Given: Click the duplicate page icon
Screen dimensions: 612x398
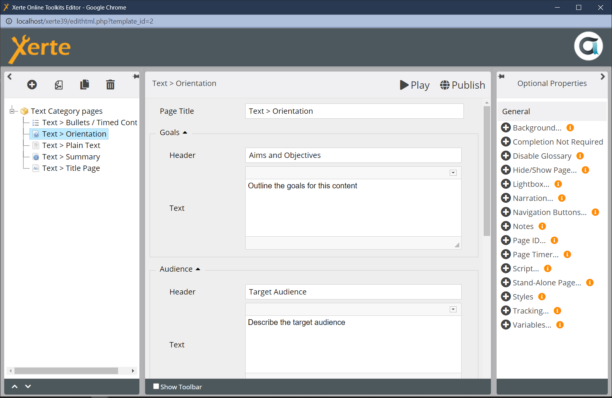Looking at the screenshot, I should pos(85,84).
